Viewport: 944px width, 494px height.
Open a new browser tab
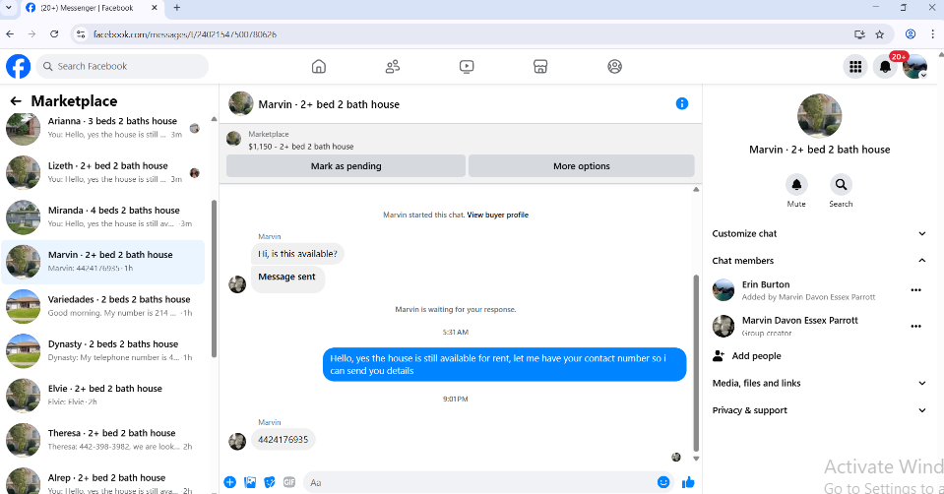[x=176, y=8]
